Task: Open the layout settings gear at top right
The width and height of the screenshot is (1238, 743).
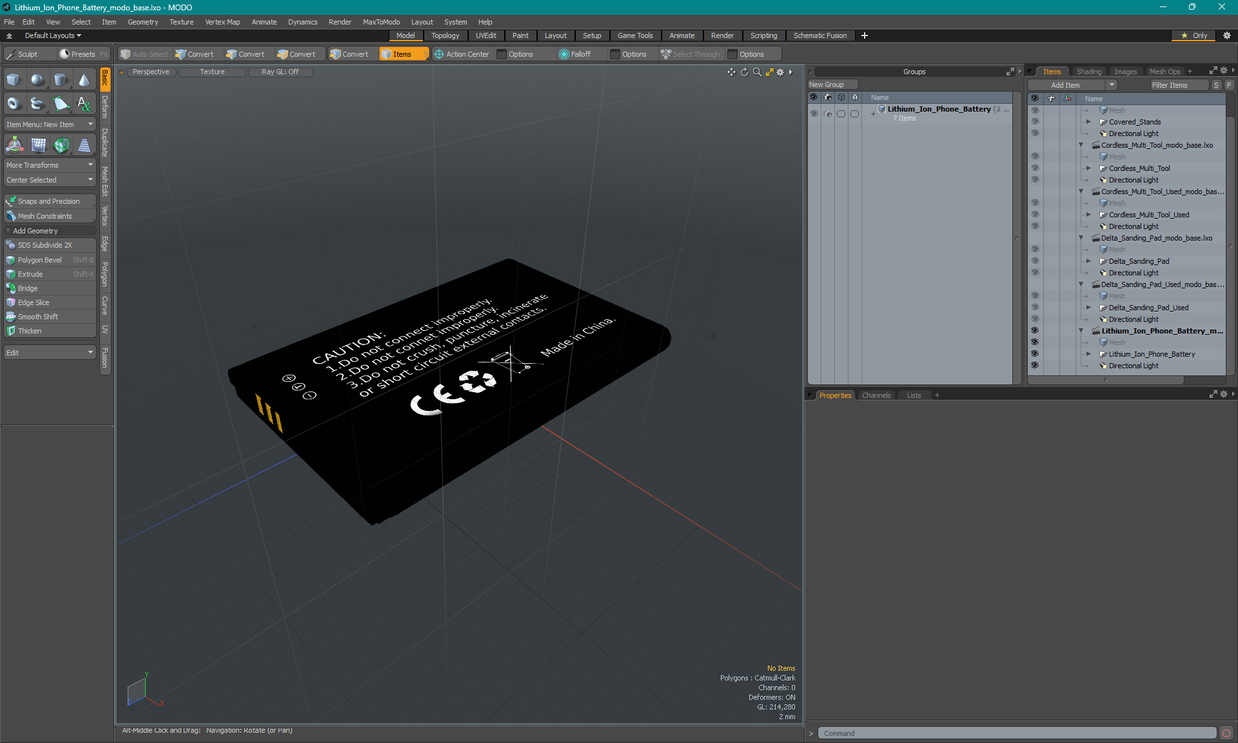Action: coord(1227,35)
